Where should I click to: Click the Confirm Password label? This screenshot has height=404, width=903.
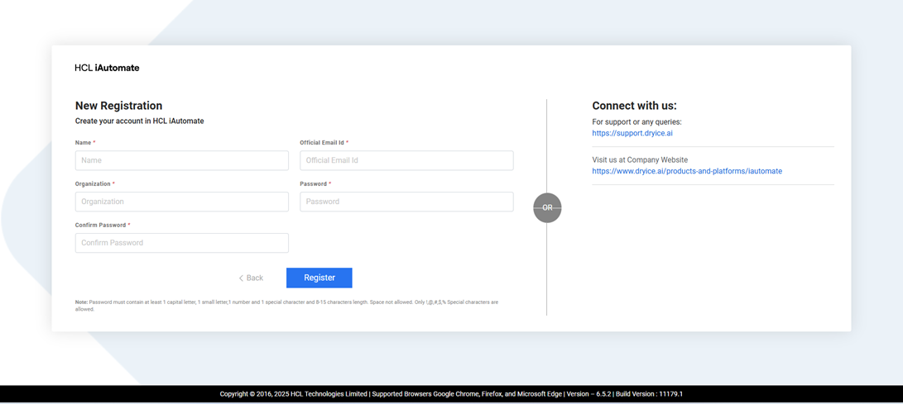tap(100, 225)
